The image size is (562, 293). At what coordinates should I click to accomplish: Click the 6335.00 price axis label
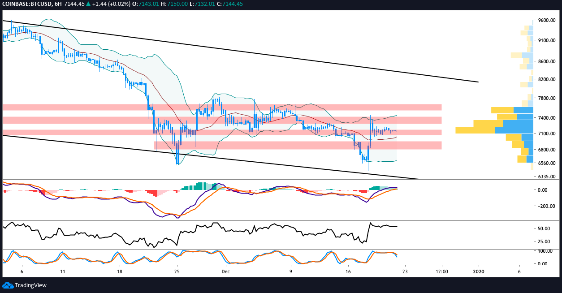547,177
